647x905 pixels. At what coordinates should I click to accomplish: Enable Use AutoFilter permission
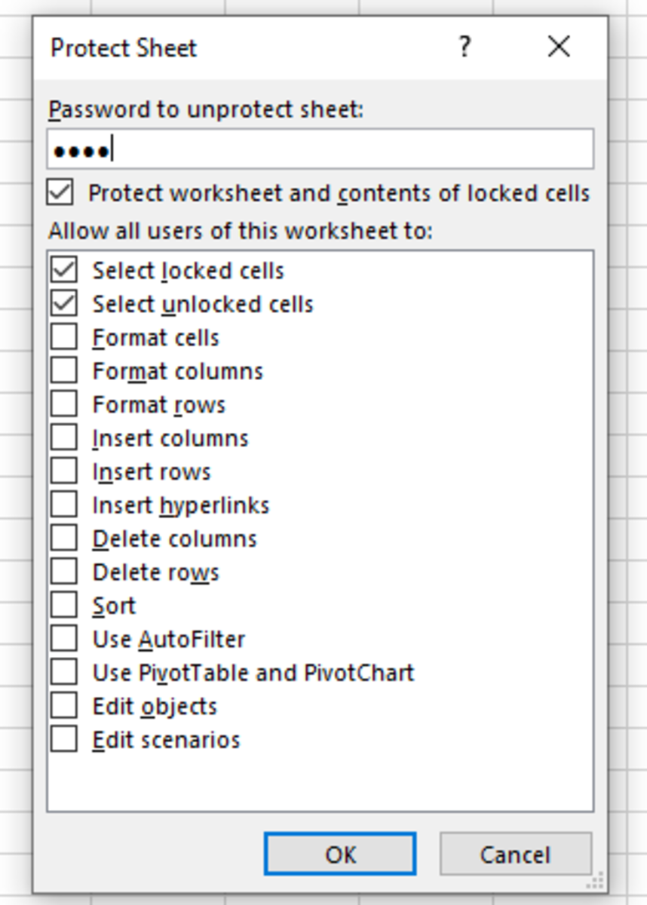pos(64,639)
